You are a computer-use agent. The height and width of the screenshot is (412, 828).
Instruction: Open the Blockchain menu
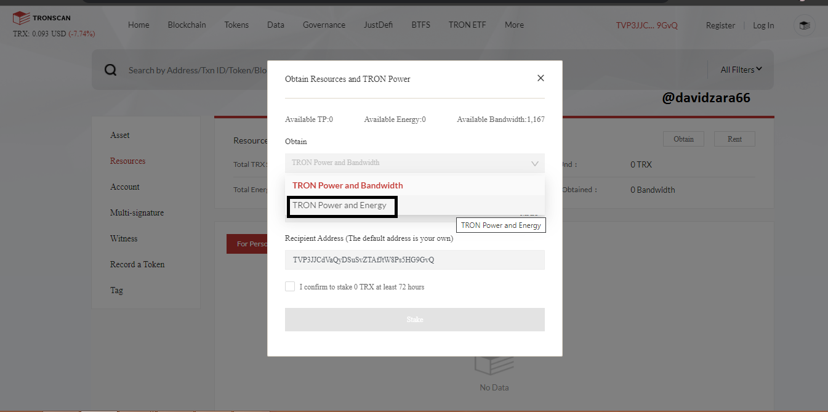pyautogui.click(x=187, y=25)
